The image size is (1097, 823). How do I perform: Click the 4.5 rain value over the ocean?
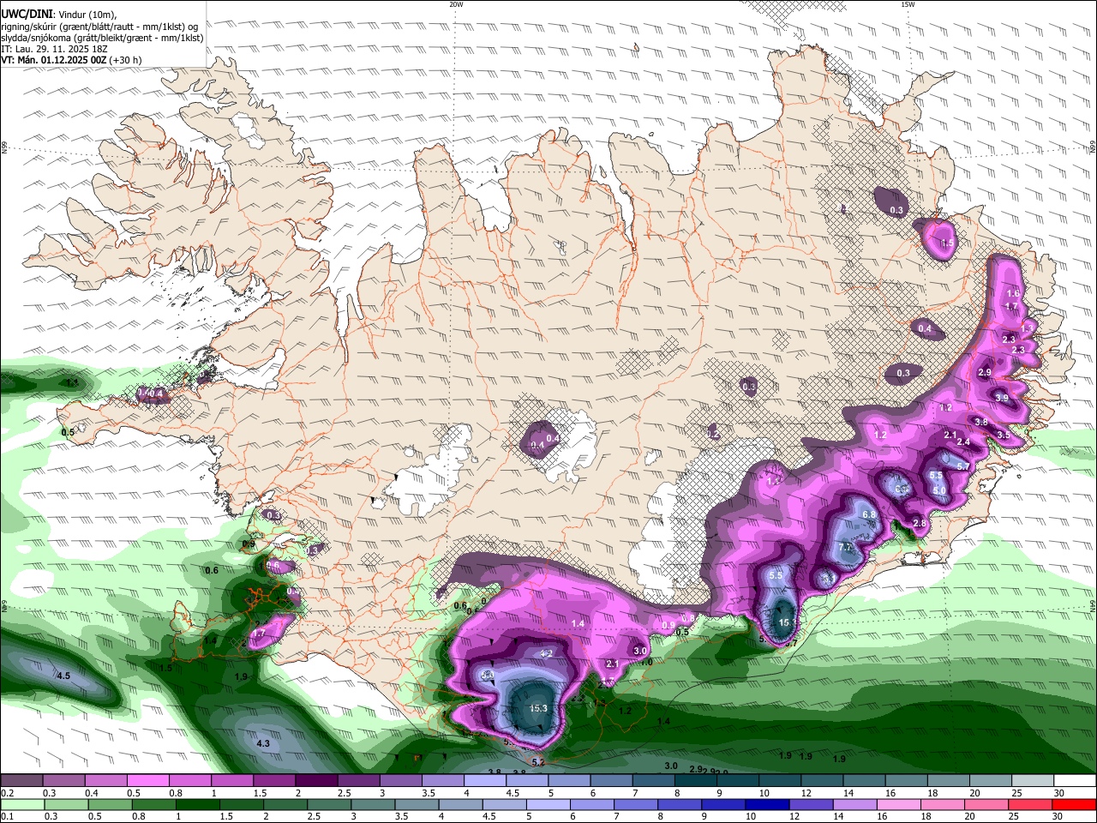[63, 676]
